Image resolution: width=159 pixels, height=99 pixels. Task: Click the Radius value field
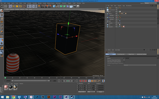(x=127, y=58)
